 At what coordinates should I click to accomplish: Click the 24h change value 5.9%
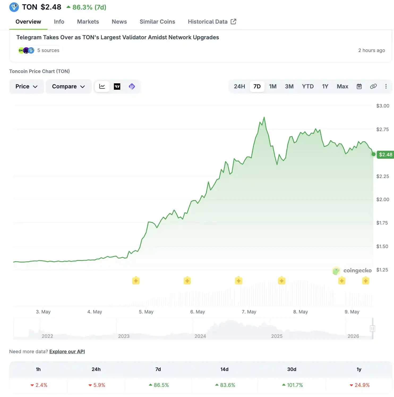click(x=97, y=385)
